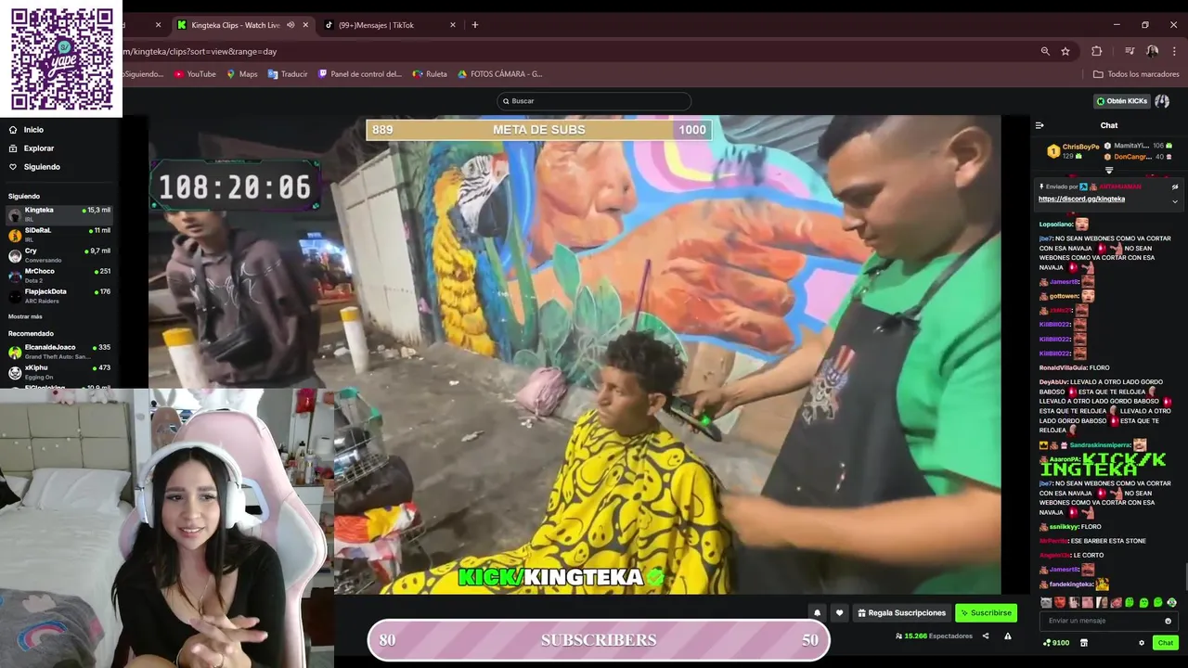Click the RonaldVillaGuia chat username
The image size is (1188, 668).
point(1063,367)
